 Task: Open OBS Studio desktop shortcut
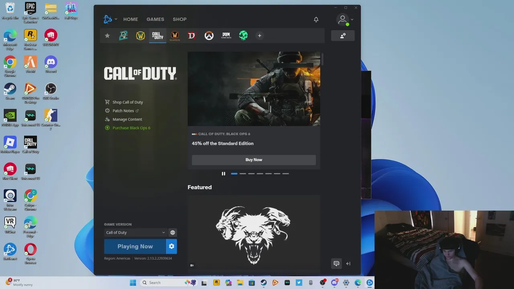[51, 91]
